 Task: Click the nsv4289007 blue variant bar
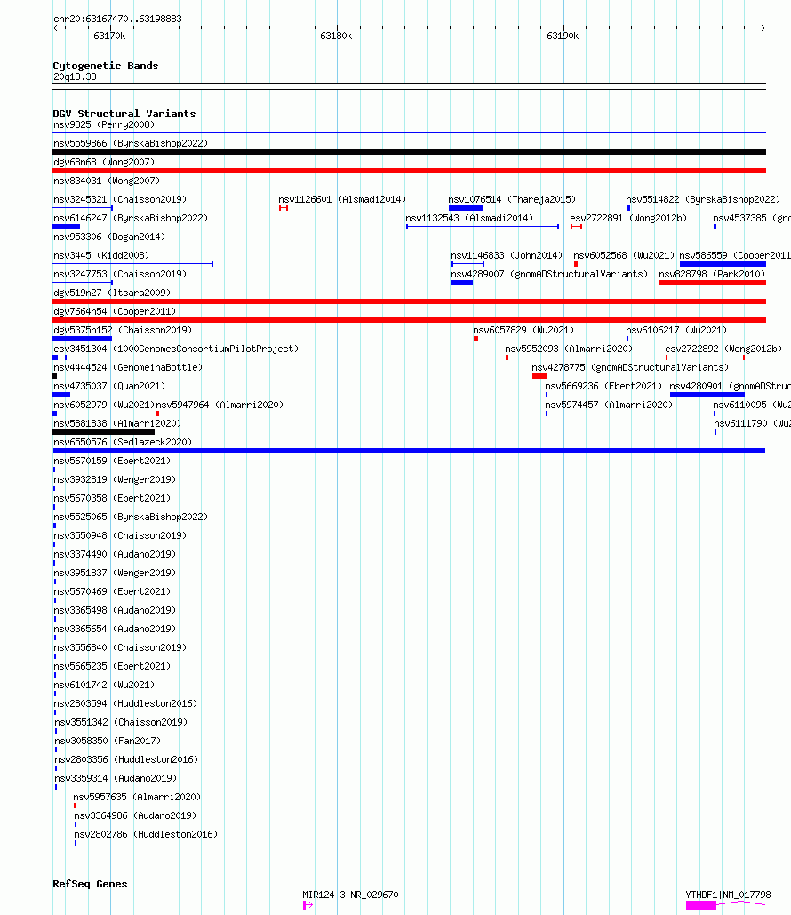tap(462, 283)
